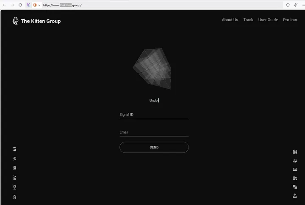
Task: Click the Kitten Group cat logo
Action: [x=15, y=21]
